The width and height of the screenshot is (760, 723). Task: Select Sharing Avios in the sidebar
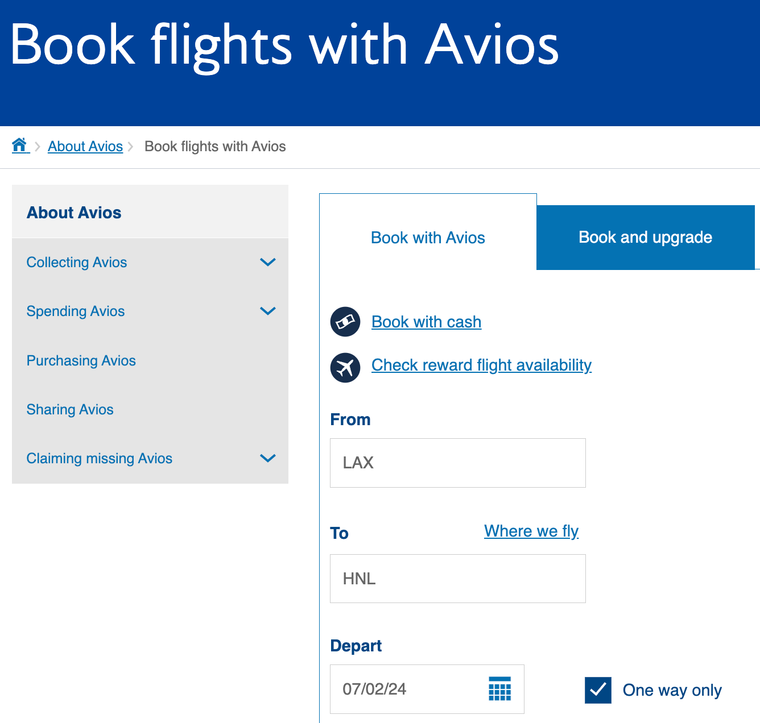pos(70,409)
